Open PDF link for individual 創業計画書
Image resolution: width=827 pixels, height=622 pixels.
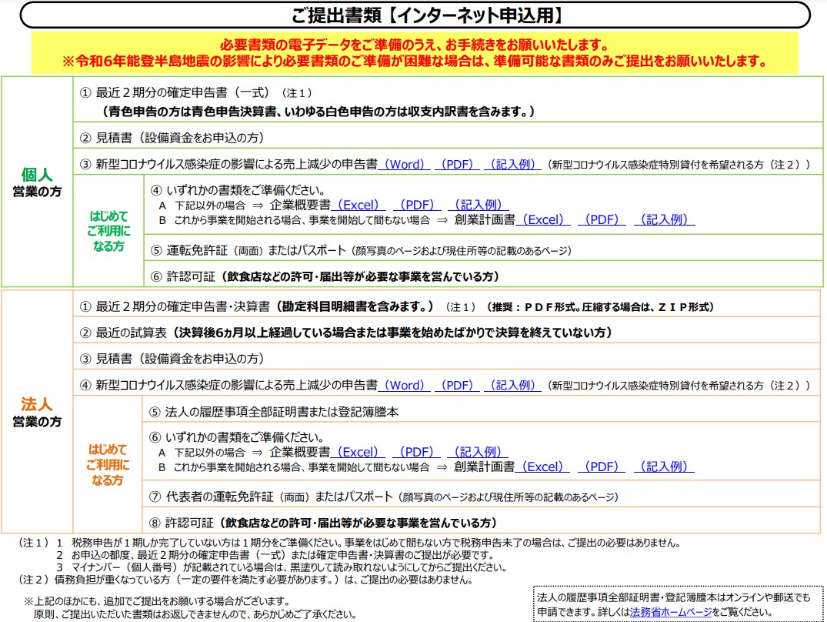click(602, 219)
